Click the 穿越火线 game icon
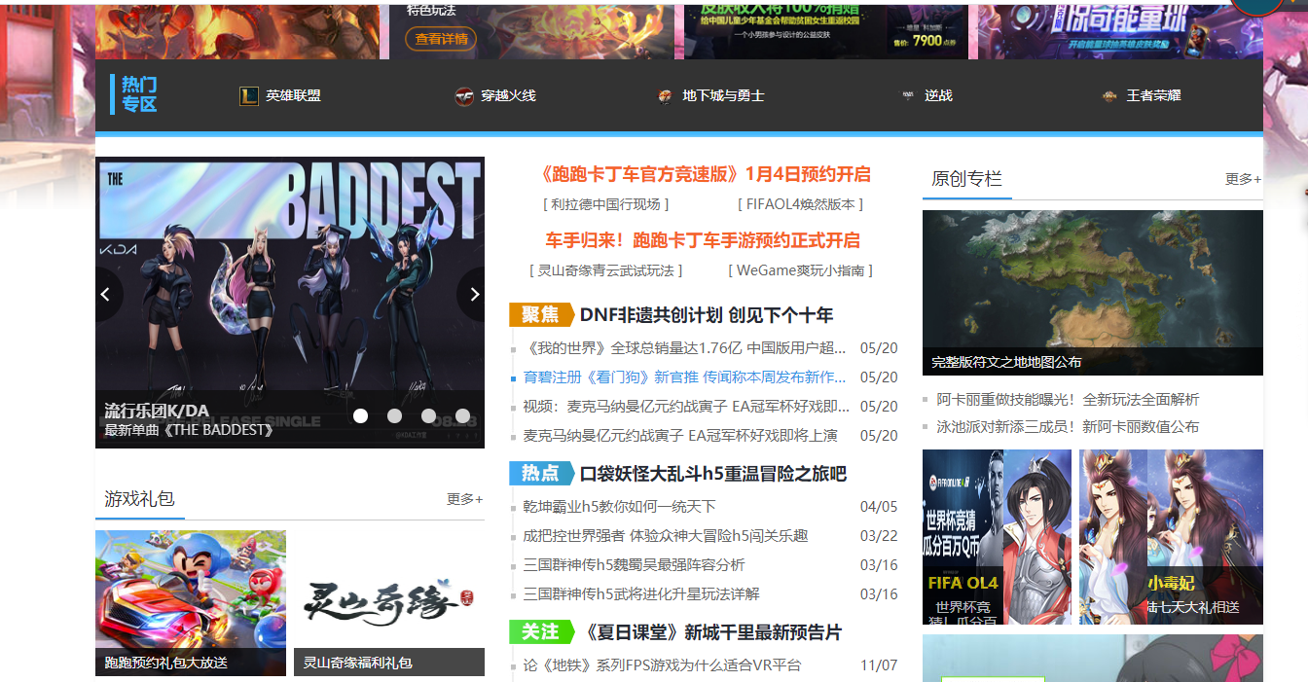Image resolution: width=1308 pixels, height=682 pixels. click(x=464, y=95)
